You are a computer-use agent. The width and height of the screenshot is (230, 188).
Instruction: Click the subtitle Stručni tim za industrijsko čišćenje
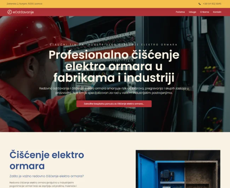[114, 45]
